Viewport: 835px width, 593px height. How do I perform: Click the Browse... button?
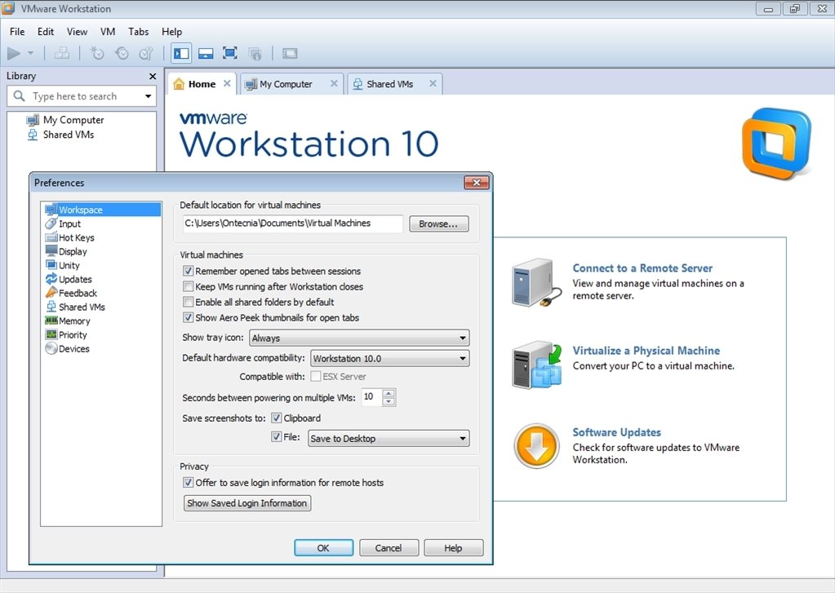439,224
